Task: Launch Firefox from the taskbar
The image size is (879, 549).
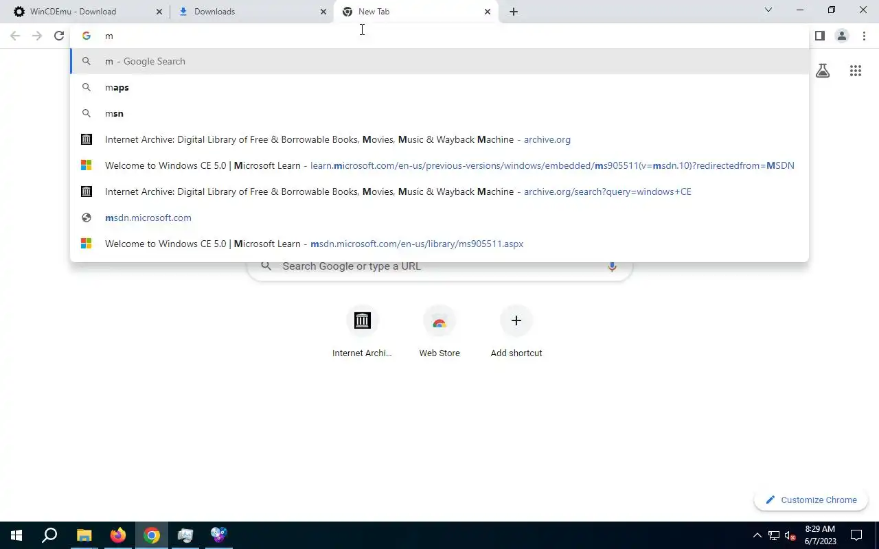Action: [x=118, y=535]
